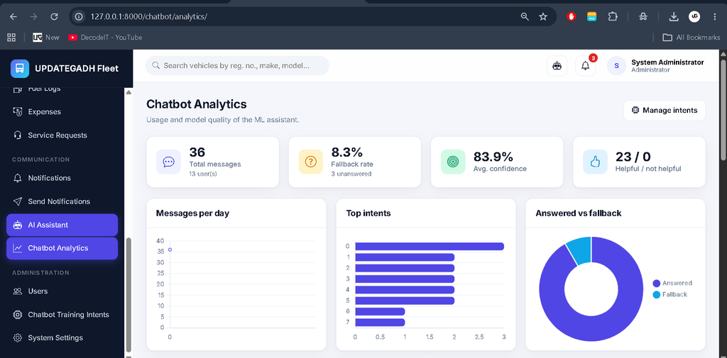View site information icon in address bar
The image size is (727, 358).
tap(80, 17)
